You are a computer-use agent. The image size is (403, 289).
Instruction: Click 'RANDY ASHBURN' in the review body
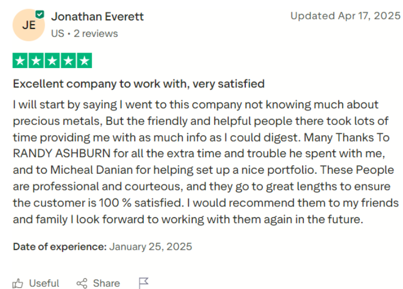62,154
